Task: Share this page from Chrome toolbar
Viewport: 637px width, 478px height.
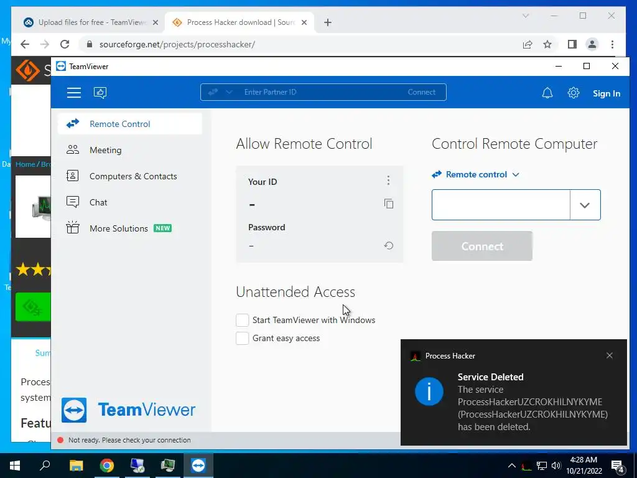Action: pos(528,44)
